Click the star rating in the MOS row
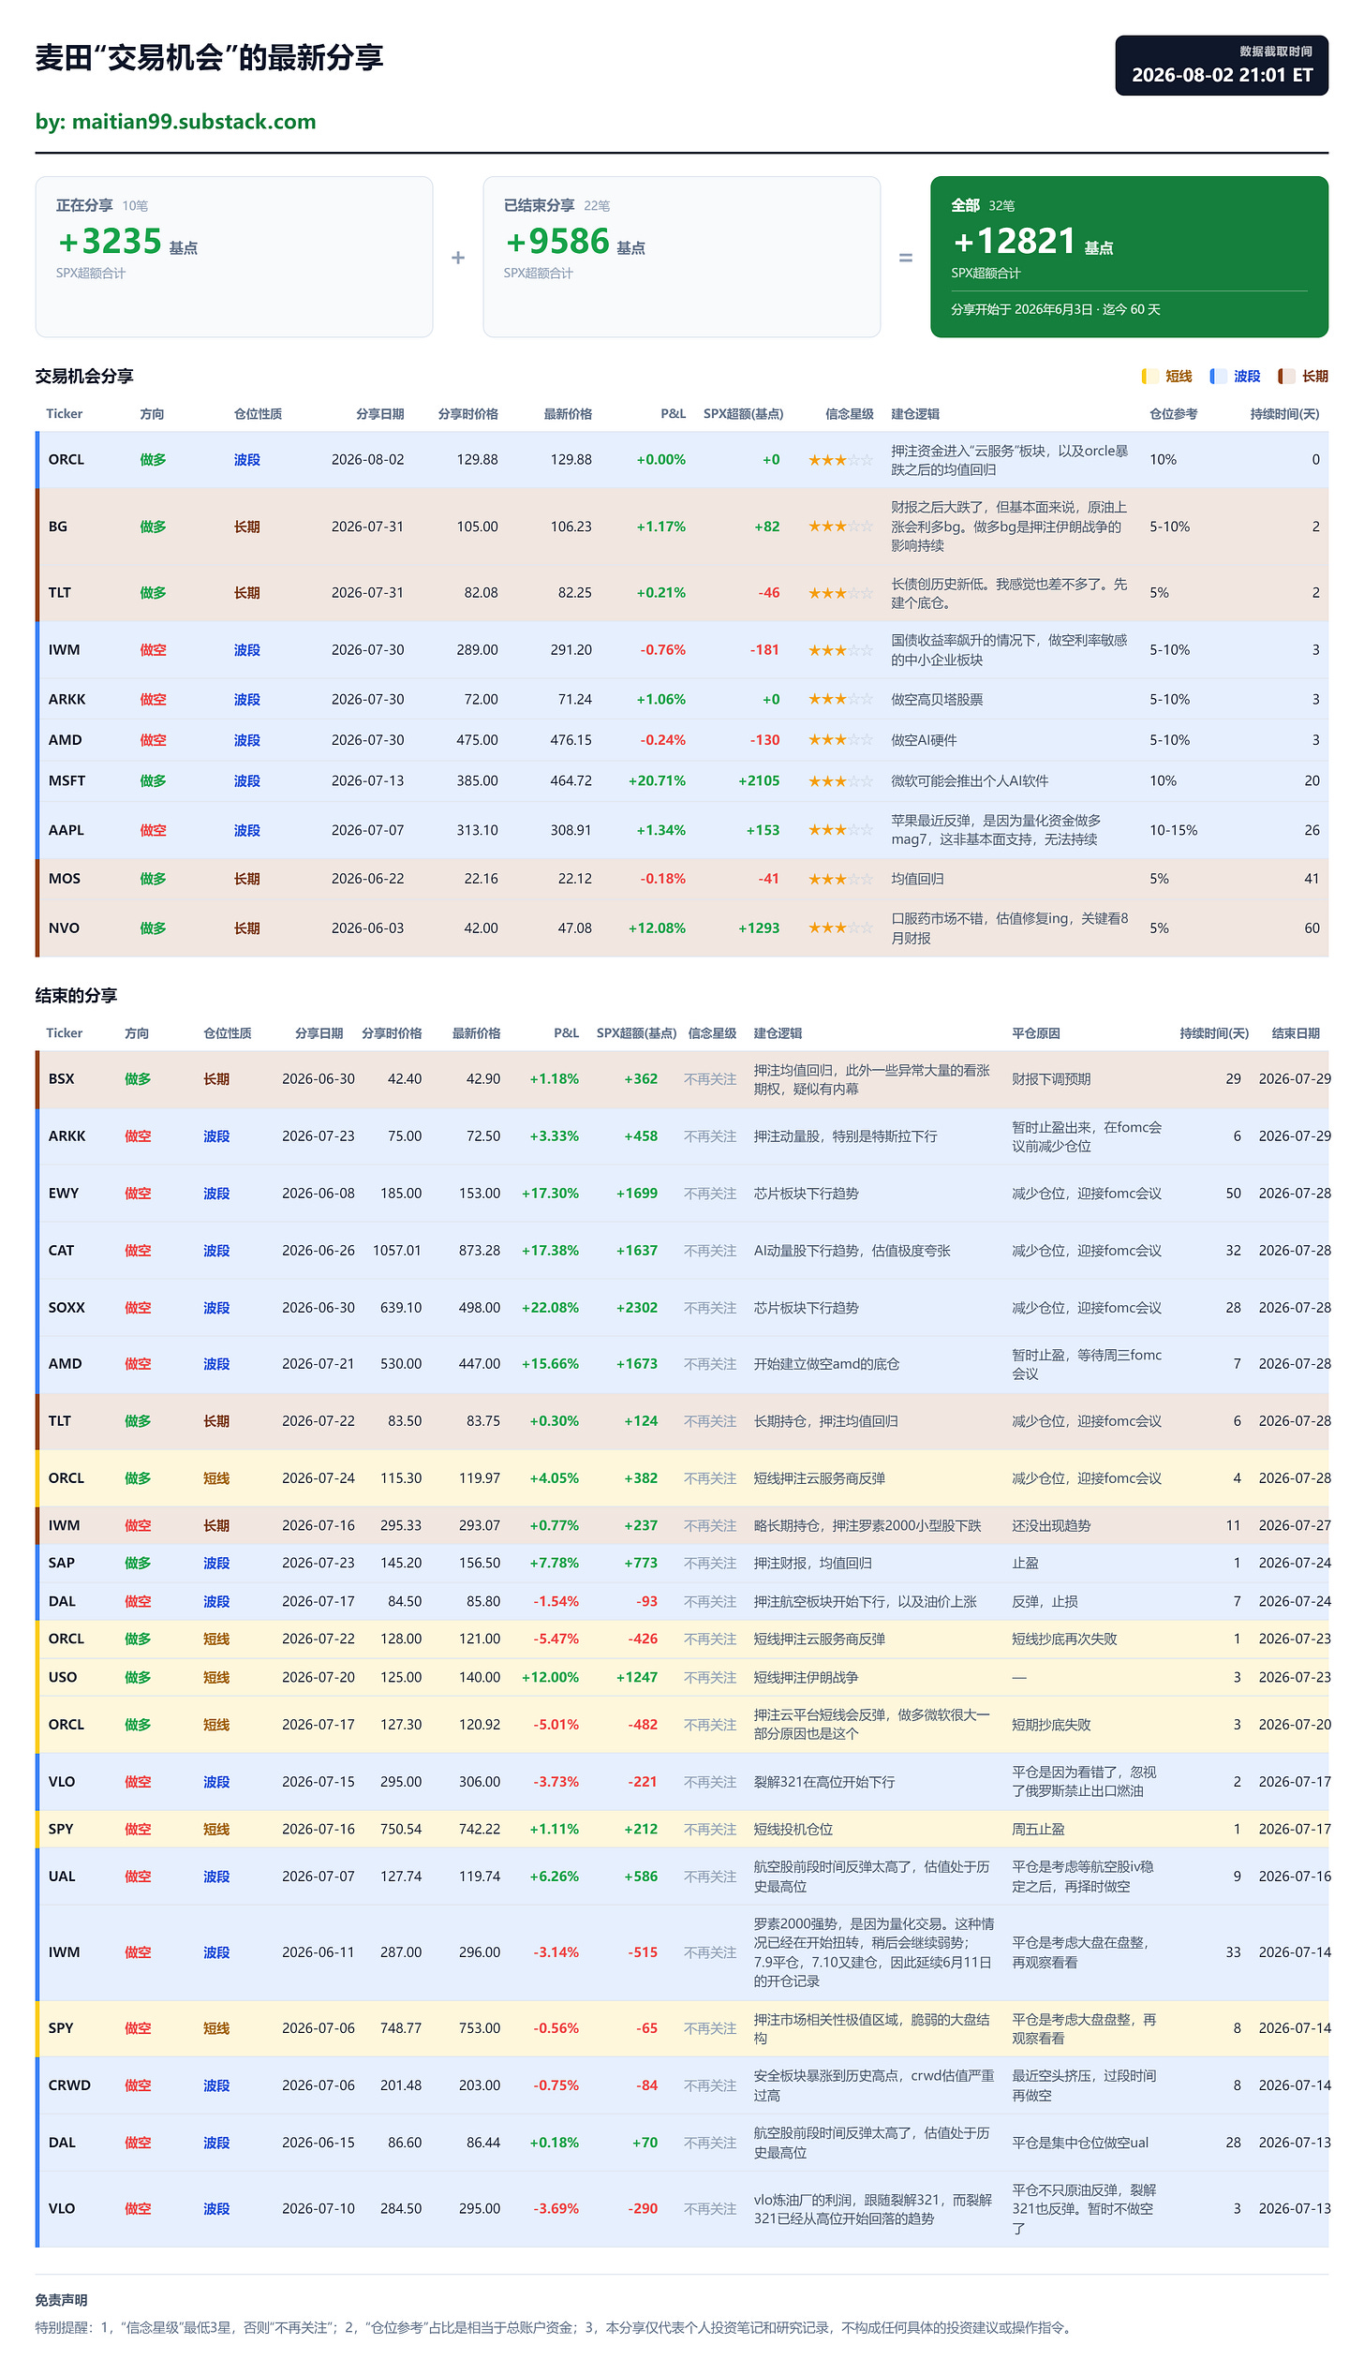The height and width of the screenshot is (2374, 1364). click(x=840, y=879)
